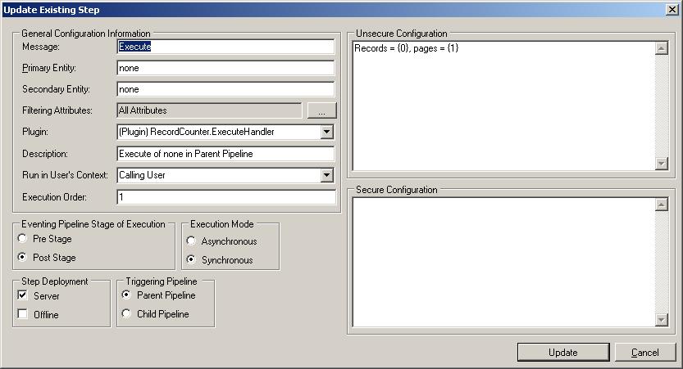Click the 'Records = {0}, pages = {1}' text
Image resolution: width=683 pixels, height=369 pixels.
click(407, 48)
